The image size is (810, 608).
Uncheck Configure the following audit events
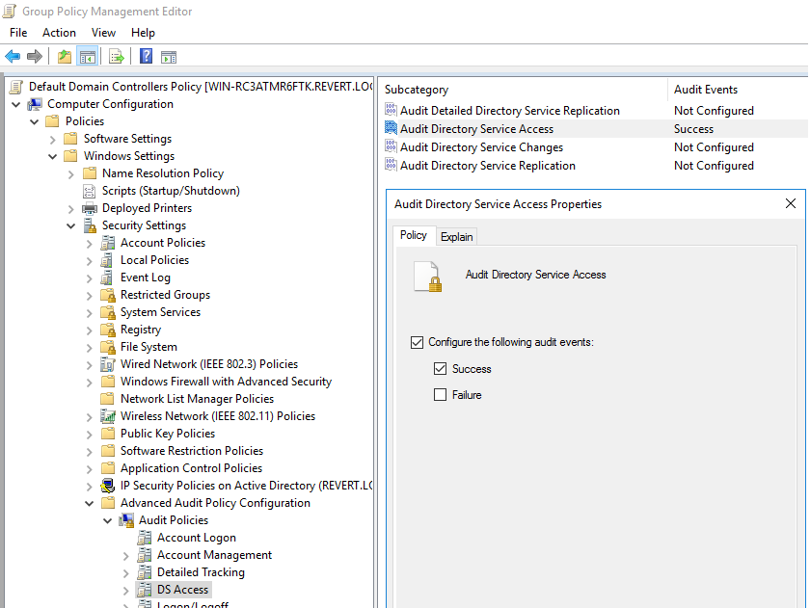pos(417,343)
